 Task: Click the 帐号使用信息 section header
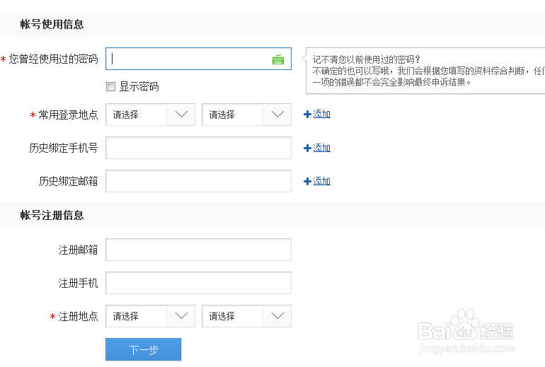(x=52, y=24)
